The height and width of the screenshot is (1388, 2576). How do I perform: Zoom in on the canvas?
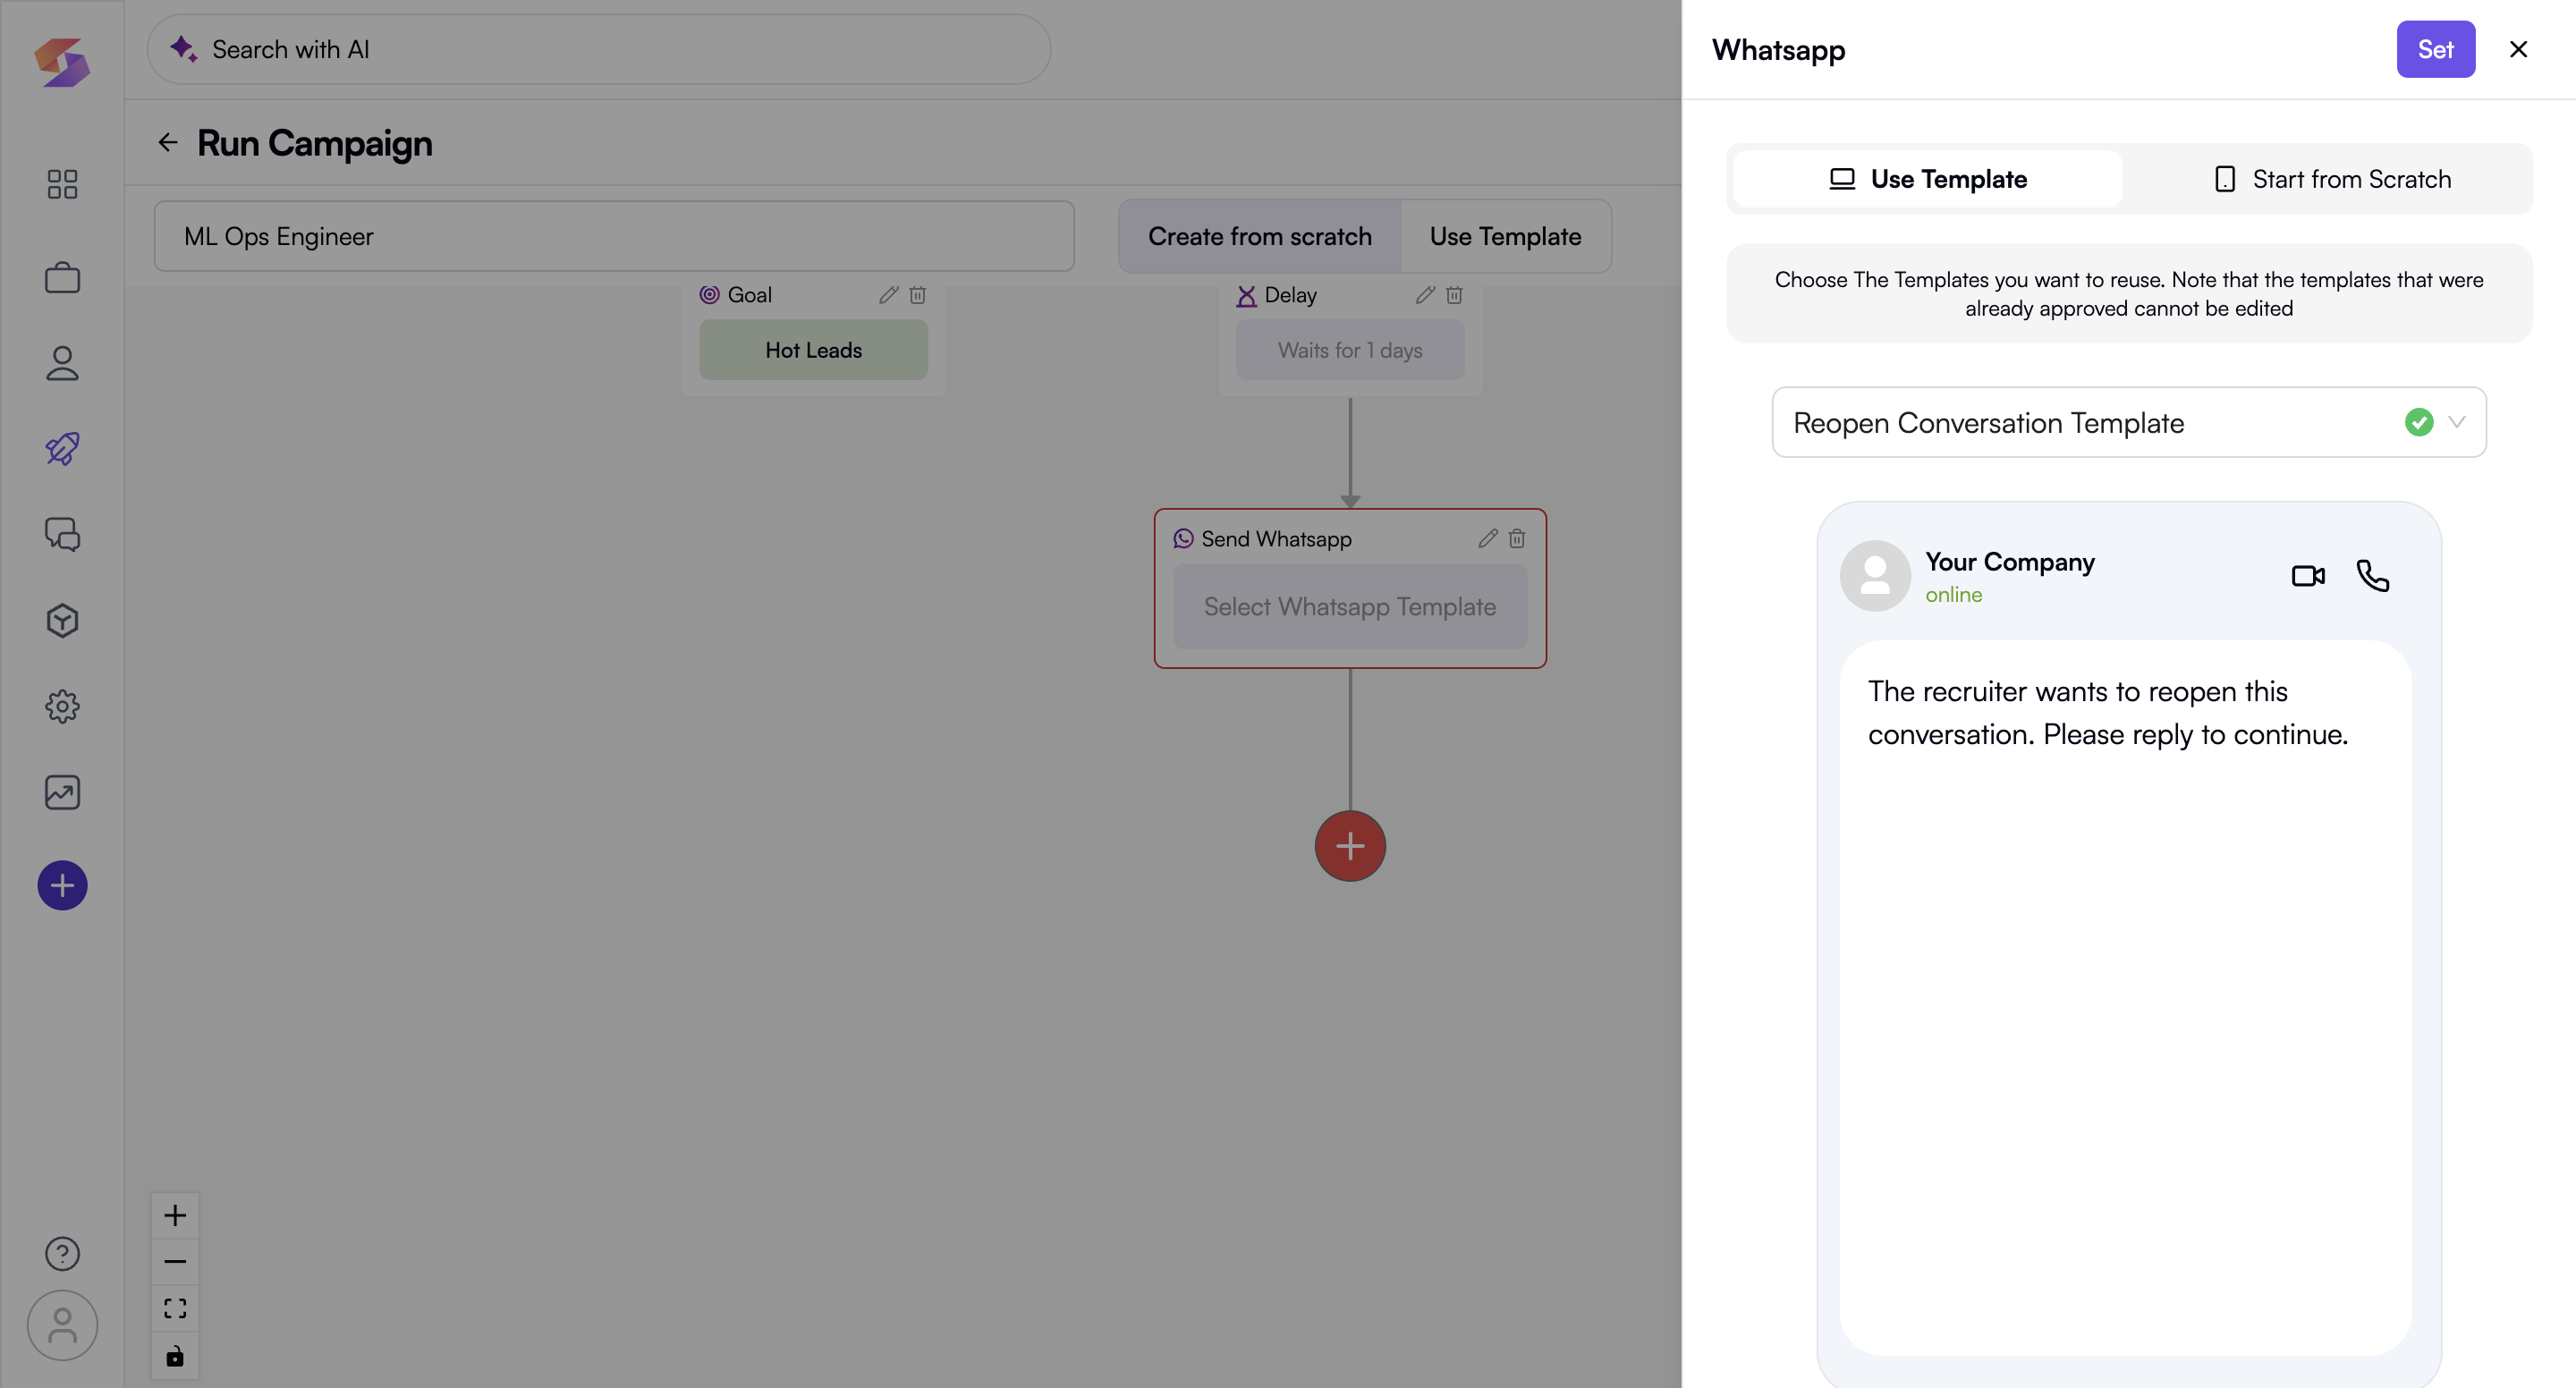[175, 1216]
